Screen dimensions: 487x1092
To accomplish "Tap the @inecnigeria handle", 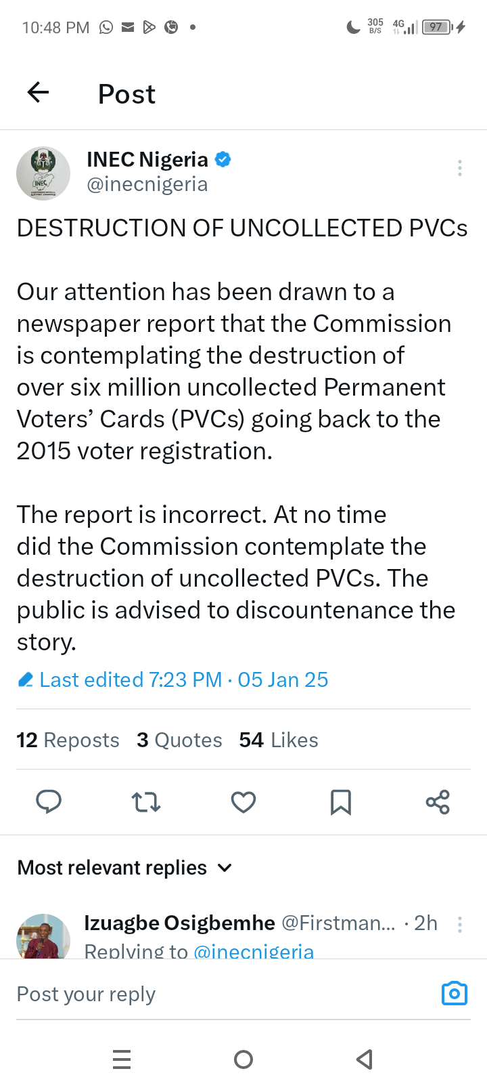I will point(147,184).
